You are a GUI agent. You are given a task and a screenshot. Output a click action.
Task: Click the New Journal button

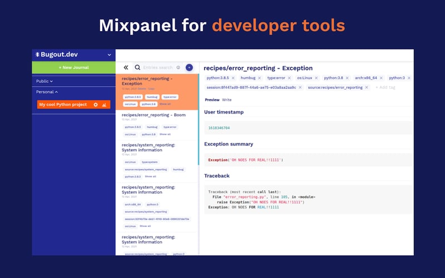pos(74,67)
